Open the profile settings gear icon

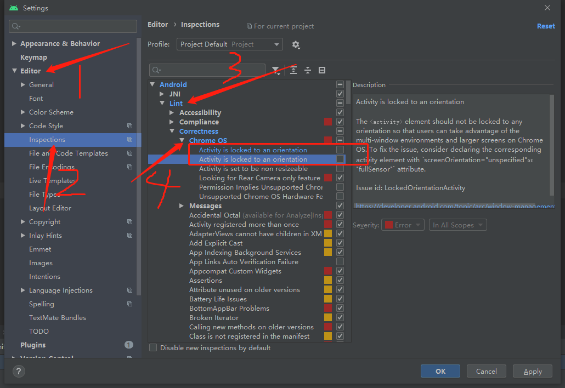pos(296,44)
